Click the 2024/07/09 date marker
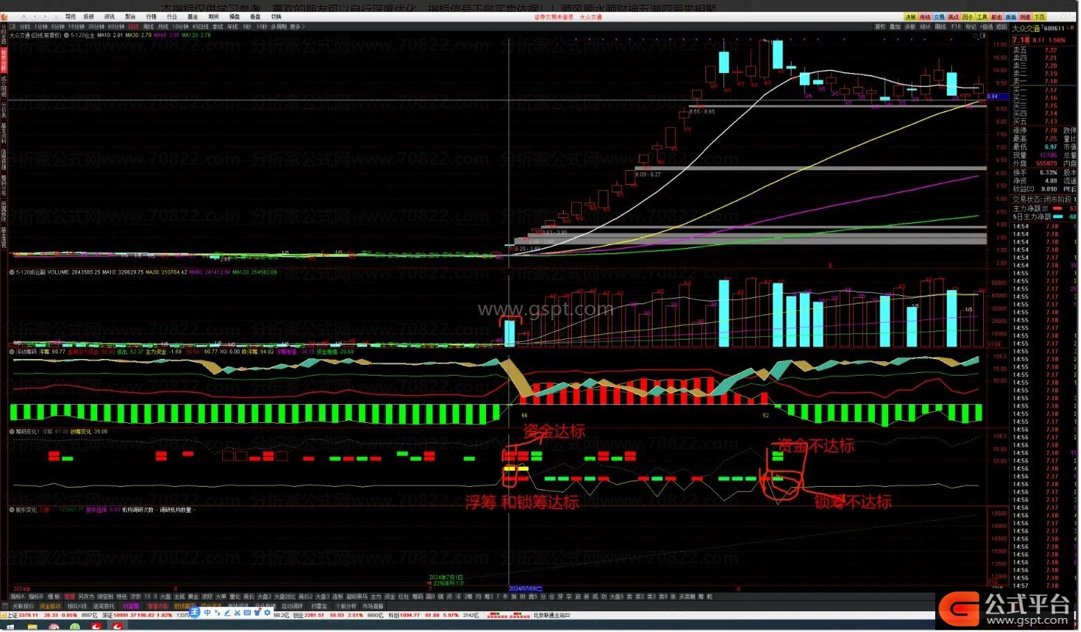Viewport: 1081px width, 632px height. pyautogui.click(x=526, y=588)
